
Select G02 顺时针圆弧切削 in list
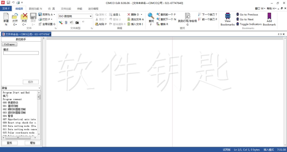click(x=14, y=109)
